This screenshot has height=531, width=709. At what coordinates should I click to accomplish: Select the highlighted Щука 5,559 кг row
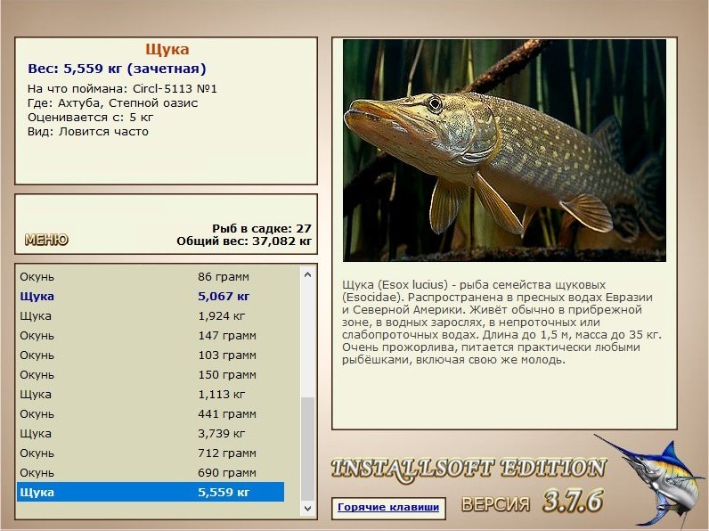151,492
